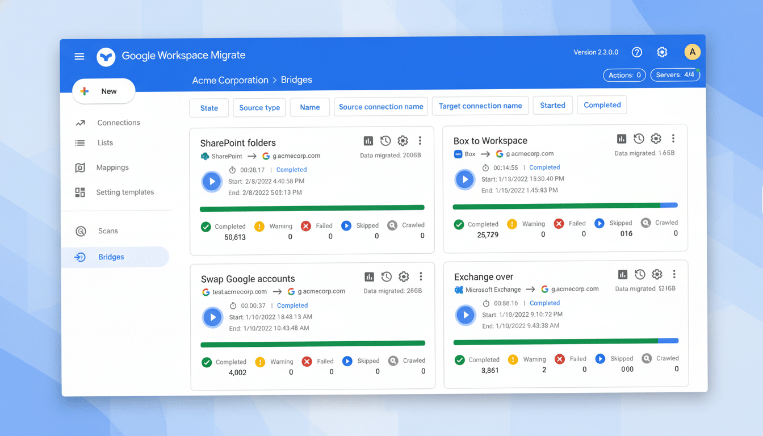Open settings for the Exchange over bridge
Screen dimensions: 763x436
657,274
